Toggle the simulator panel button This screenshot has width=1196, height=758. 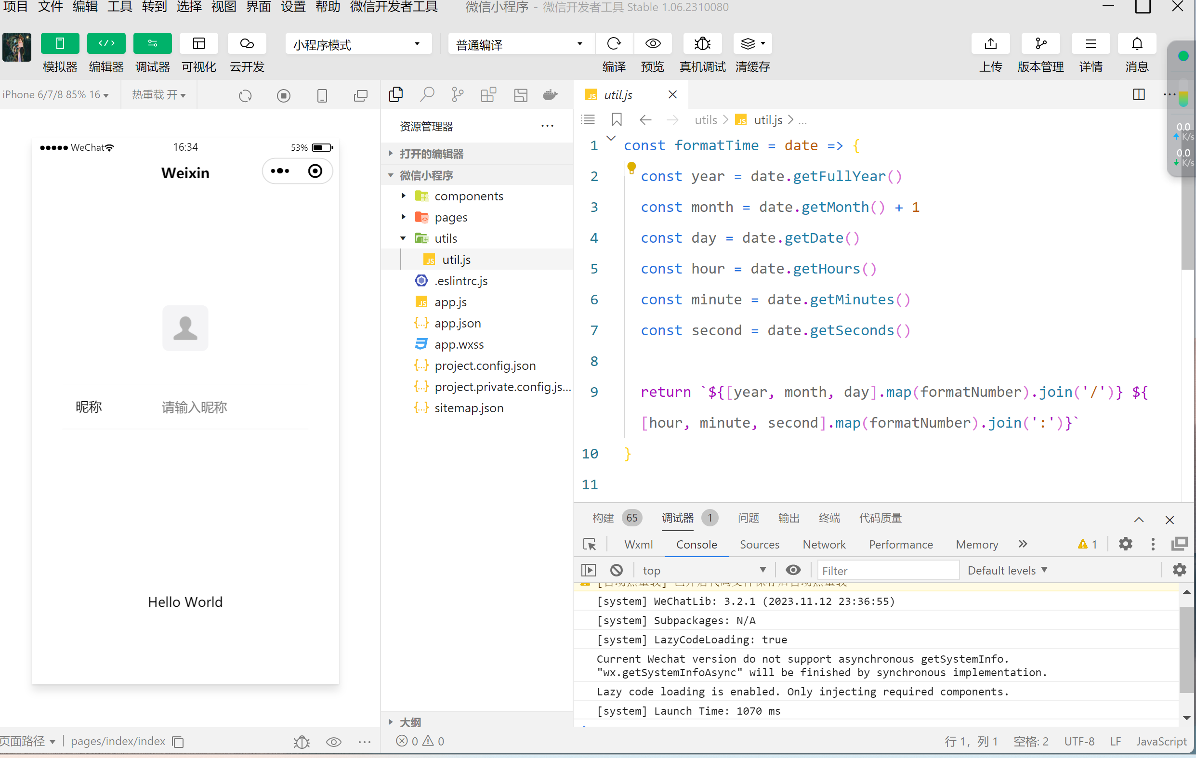(x=60, y=44)
